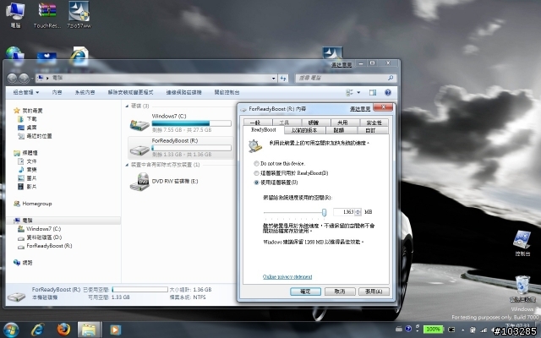Click the send feedback link on Explorer title bar

pos(342,64)
